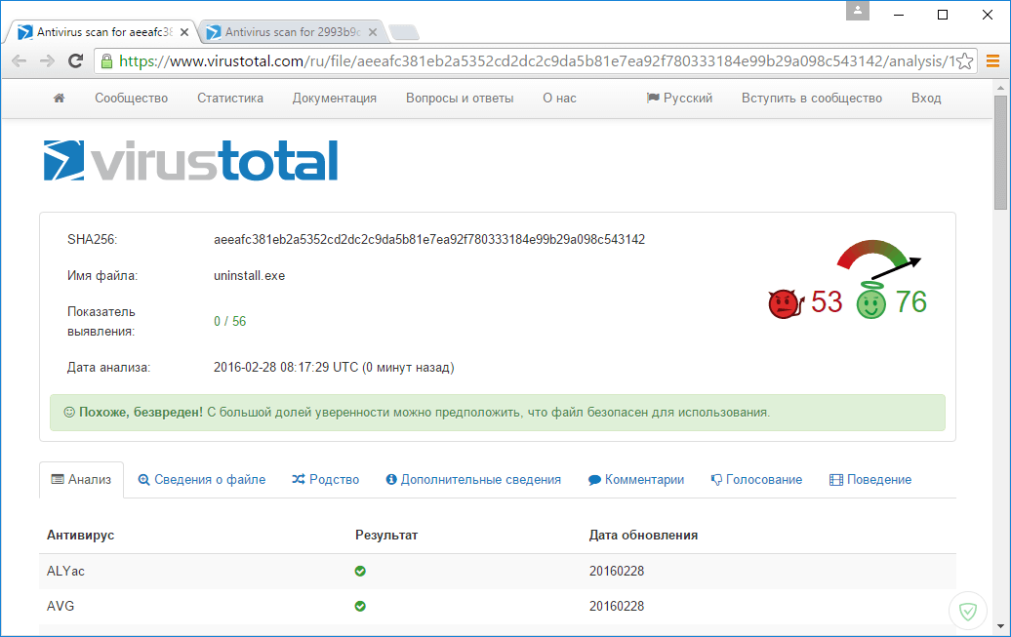The height and width of the screenshot is (637, 1011).
Task: Click the SHA256 hash value
Action: [x=429, y=240]
